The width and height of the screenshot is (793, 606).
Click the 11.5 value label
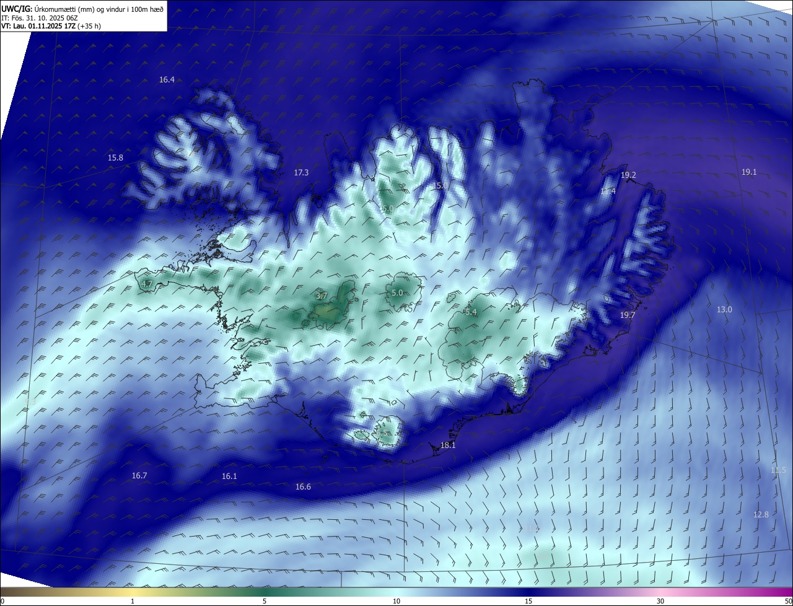click(778, 470)
